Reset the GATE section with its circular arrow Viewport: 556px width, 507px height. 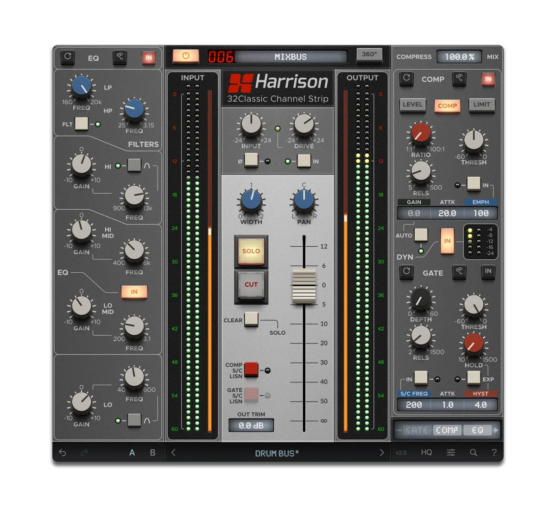coord(406,271)
